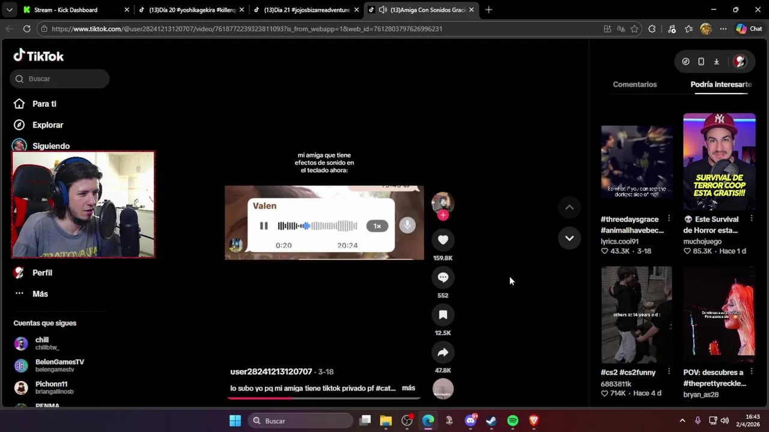
Task: Open the favorites list icon
Action: coord(688,29)
